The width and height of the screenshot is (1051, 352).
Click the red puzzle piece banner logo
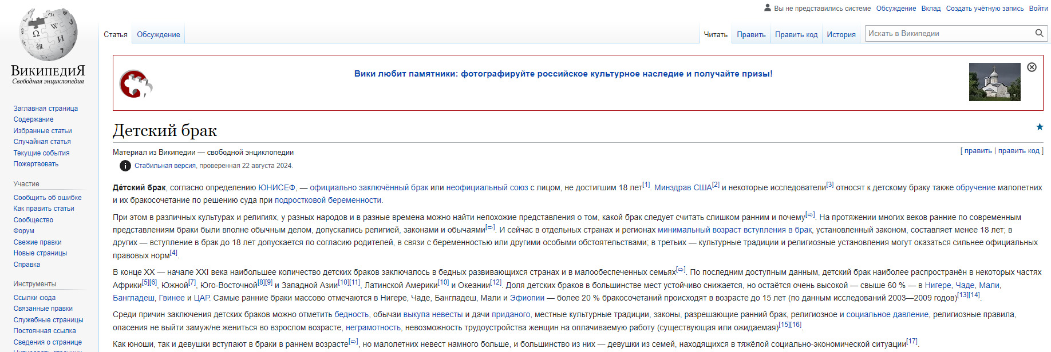pyautogui.click(x=136, y=84)
